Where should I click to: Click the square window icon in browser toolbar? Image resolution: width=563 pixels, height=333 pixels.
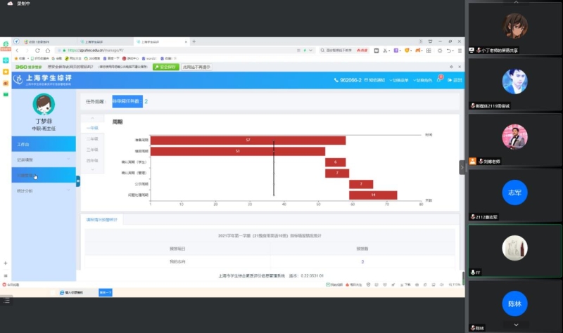pos(377,51)
